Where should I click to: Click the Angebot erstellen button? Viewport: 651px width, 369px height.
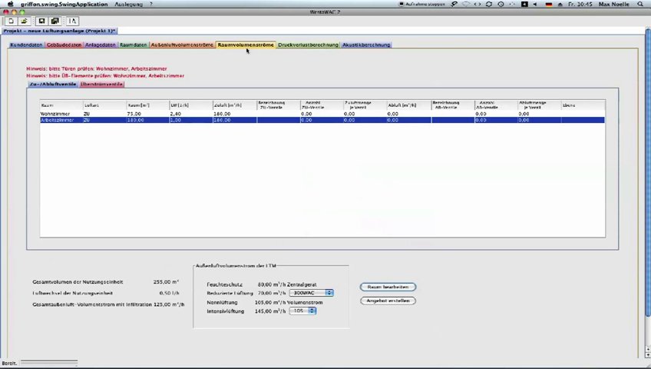[x=388, y=301]
